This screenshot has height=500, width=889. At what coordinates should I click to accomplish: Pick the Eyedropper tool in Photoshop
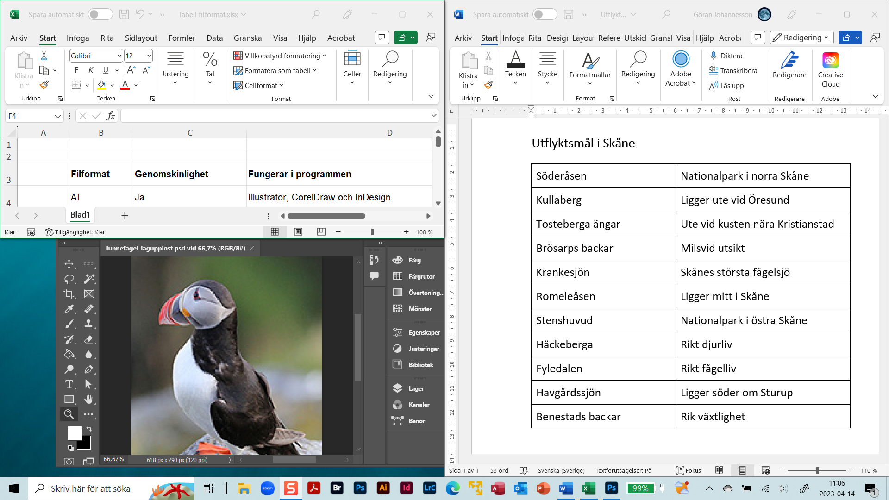coord(69,309)
